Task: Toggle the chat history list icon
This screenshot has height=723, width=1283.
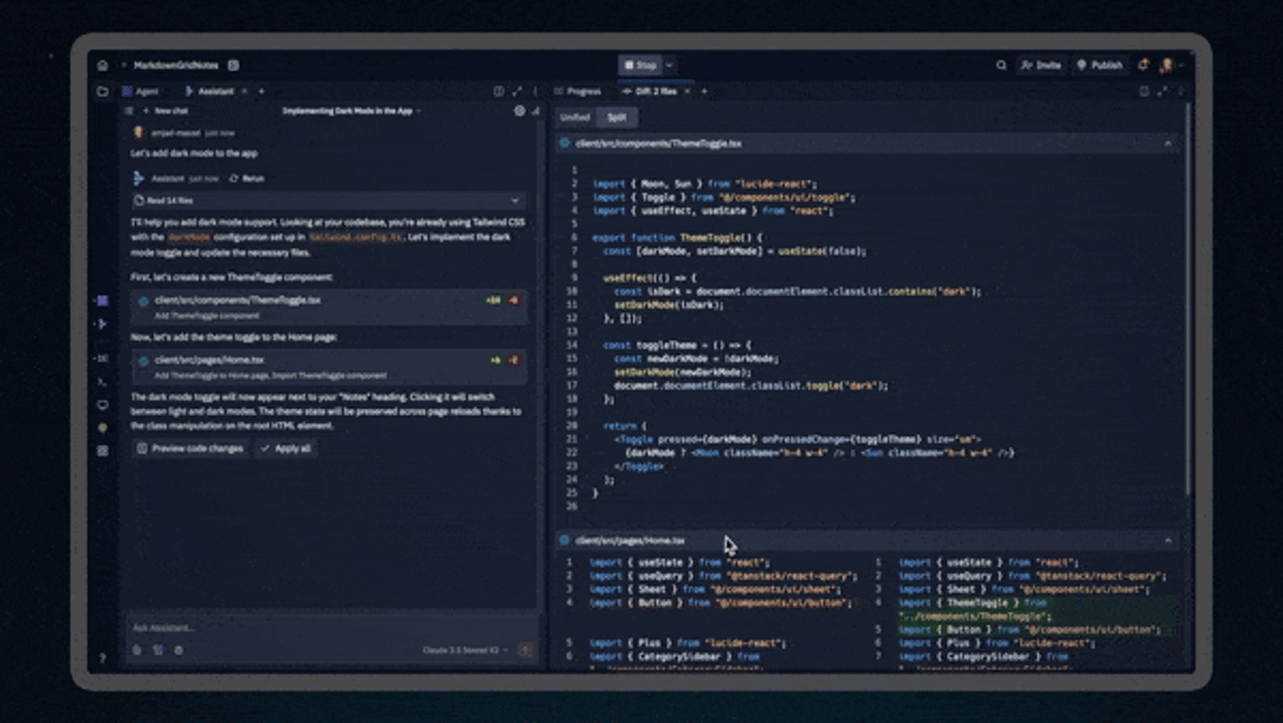Action: 129,111
